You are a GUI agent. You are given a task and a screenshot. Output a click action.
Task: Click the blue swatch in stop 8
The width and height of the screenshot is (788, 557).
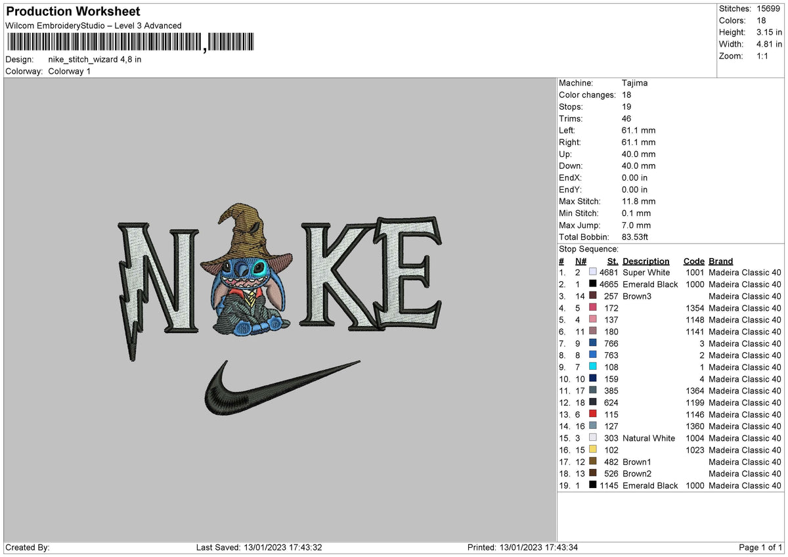click(x=593, y=355)
